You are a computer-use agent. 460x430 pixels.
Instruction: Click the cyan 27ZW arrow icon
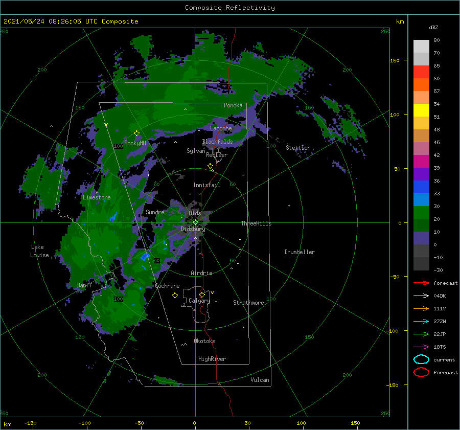(x=421, y=322)
